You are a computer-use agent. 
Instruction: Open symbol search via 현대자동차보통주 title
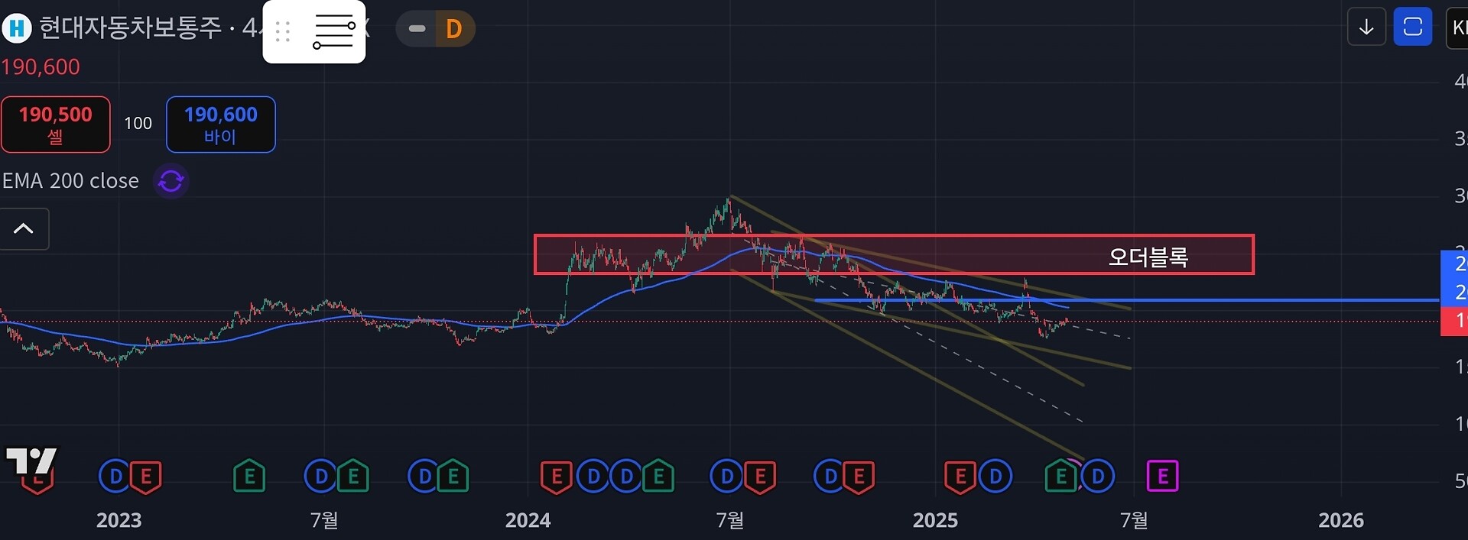(x=130, y=28)
